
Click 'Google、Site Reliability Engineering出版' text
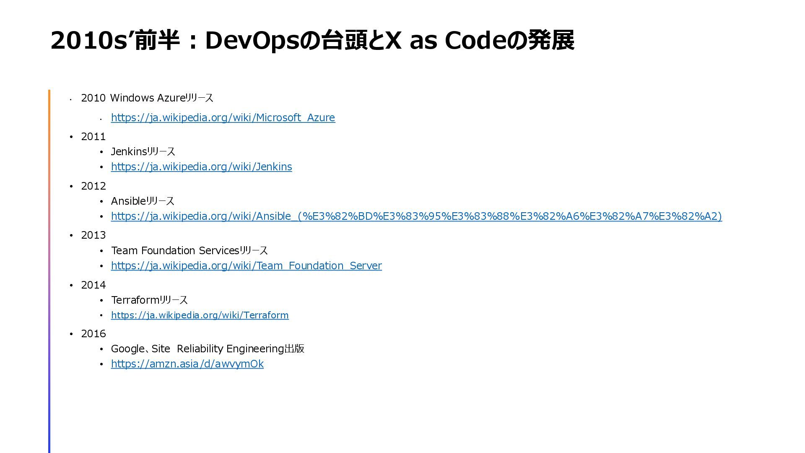click(x=208, y=349)
